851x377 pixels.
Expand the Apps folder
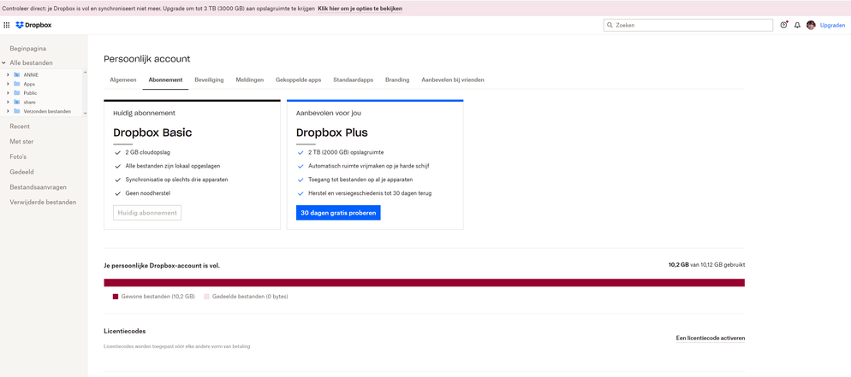click(x=8, y=84)
